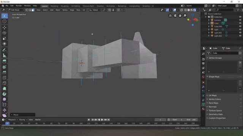Expand the Move operator panel
The width and height of the screenshot is (243, 136).
pyautogui.click(x=23, y=115)
